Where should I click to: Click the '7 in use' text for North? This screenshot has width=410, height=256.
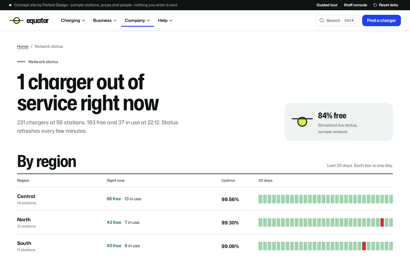click(x=132, y=222)
